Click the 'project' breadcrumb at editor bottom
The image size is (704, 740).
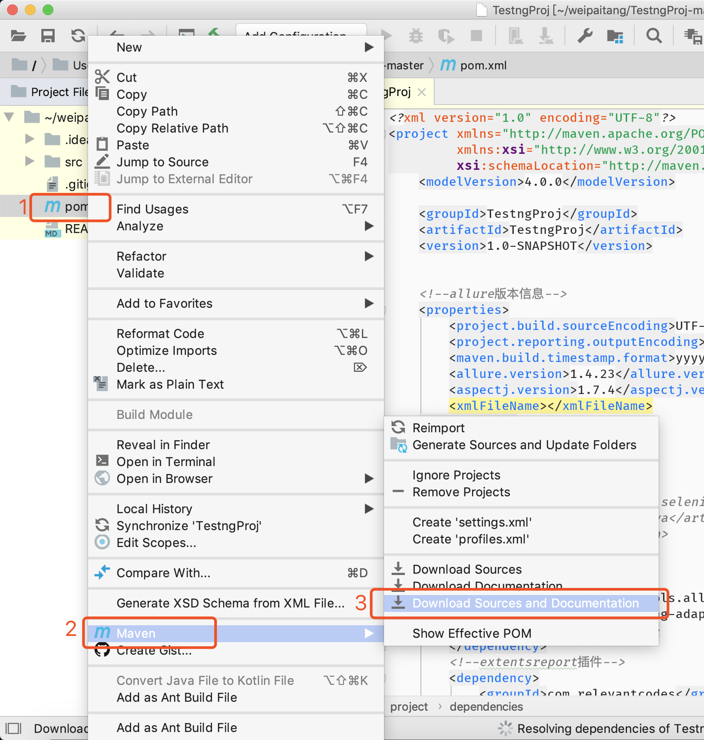[409, 707]
